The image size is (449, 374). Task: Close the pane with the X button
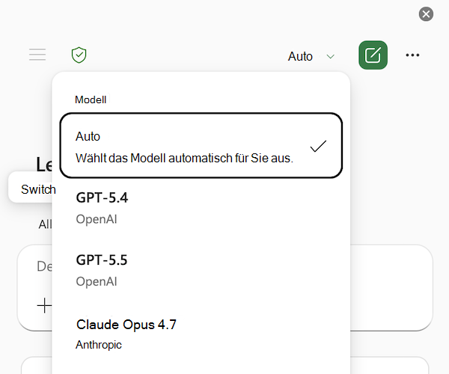(x=426, y=14)
